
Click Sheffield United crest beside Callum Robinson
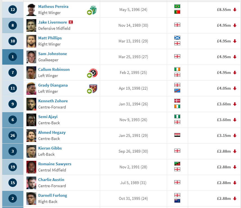tap(92, 73)
